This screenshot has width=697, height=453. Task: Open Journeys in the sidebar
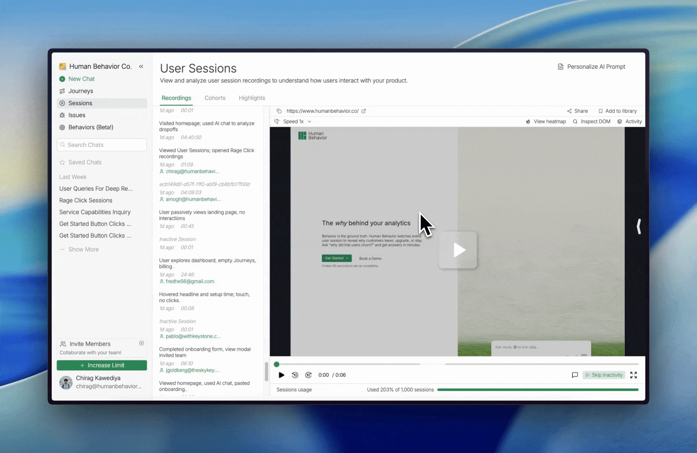(x=81, y=91)
